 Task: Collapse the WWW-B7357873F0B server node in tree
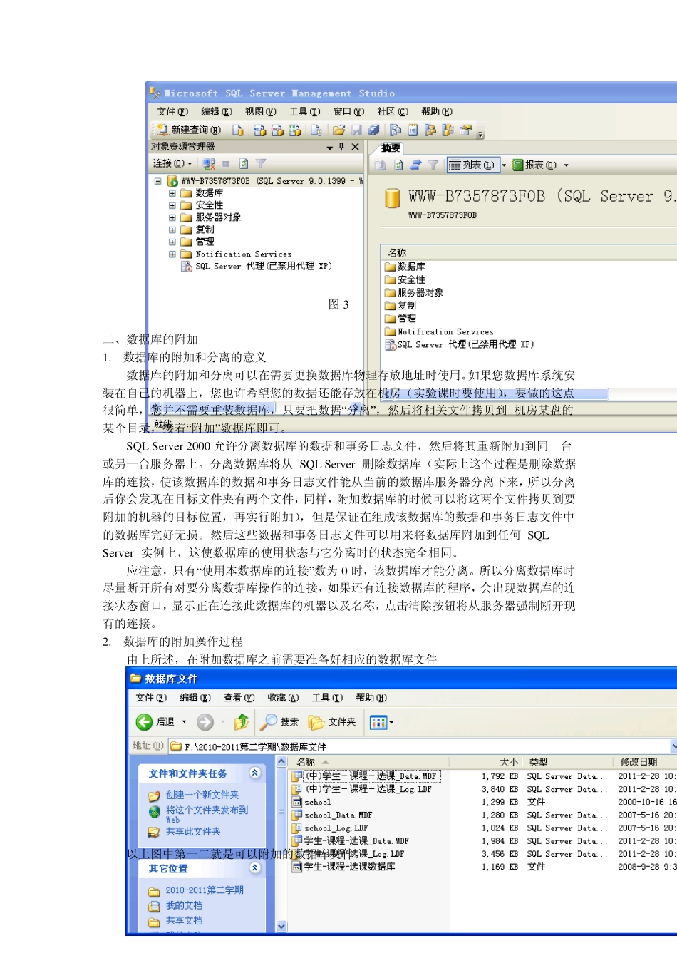pyautogui.click(x=157, y=181)
